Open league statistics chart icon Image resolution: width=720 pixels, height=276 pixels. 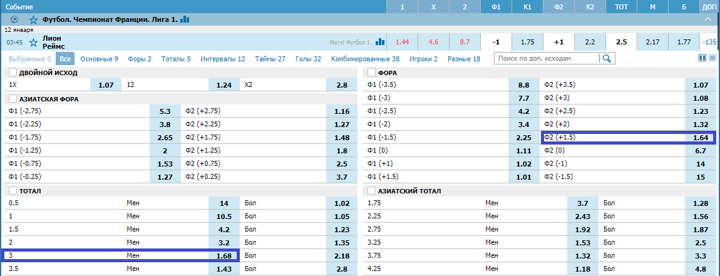(185, 19)
